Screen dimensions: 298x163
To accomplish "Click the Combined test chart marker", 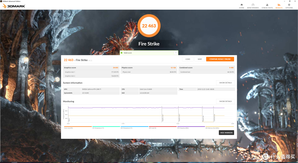I will 214,118.
